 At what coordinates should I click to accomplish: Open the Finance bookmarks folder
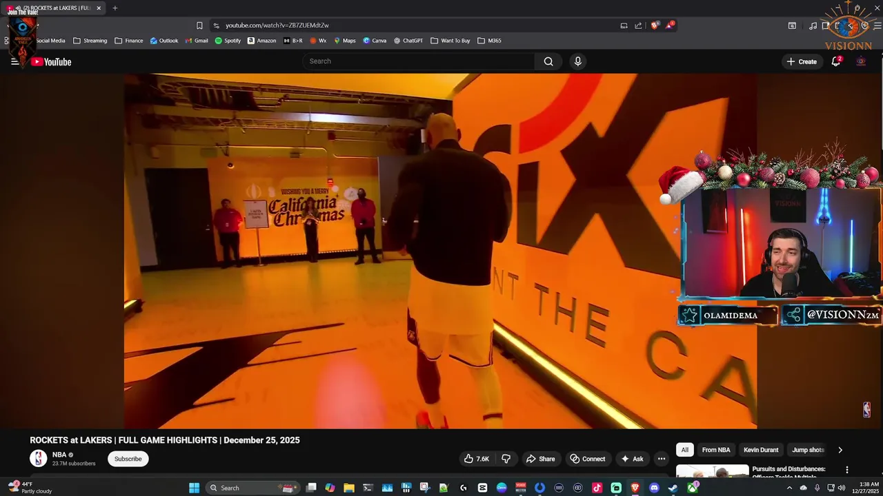pyautogui.click(x=129, y=41)
